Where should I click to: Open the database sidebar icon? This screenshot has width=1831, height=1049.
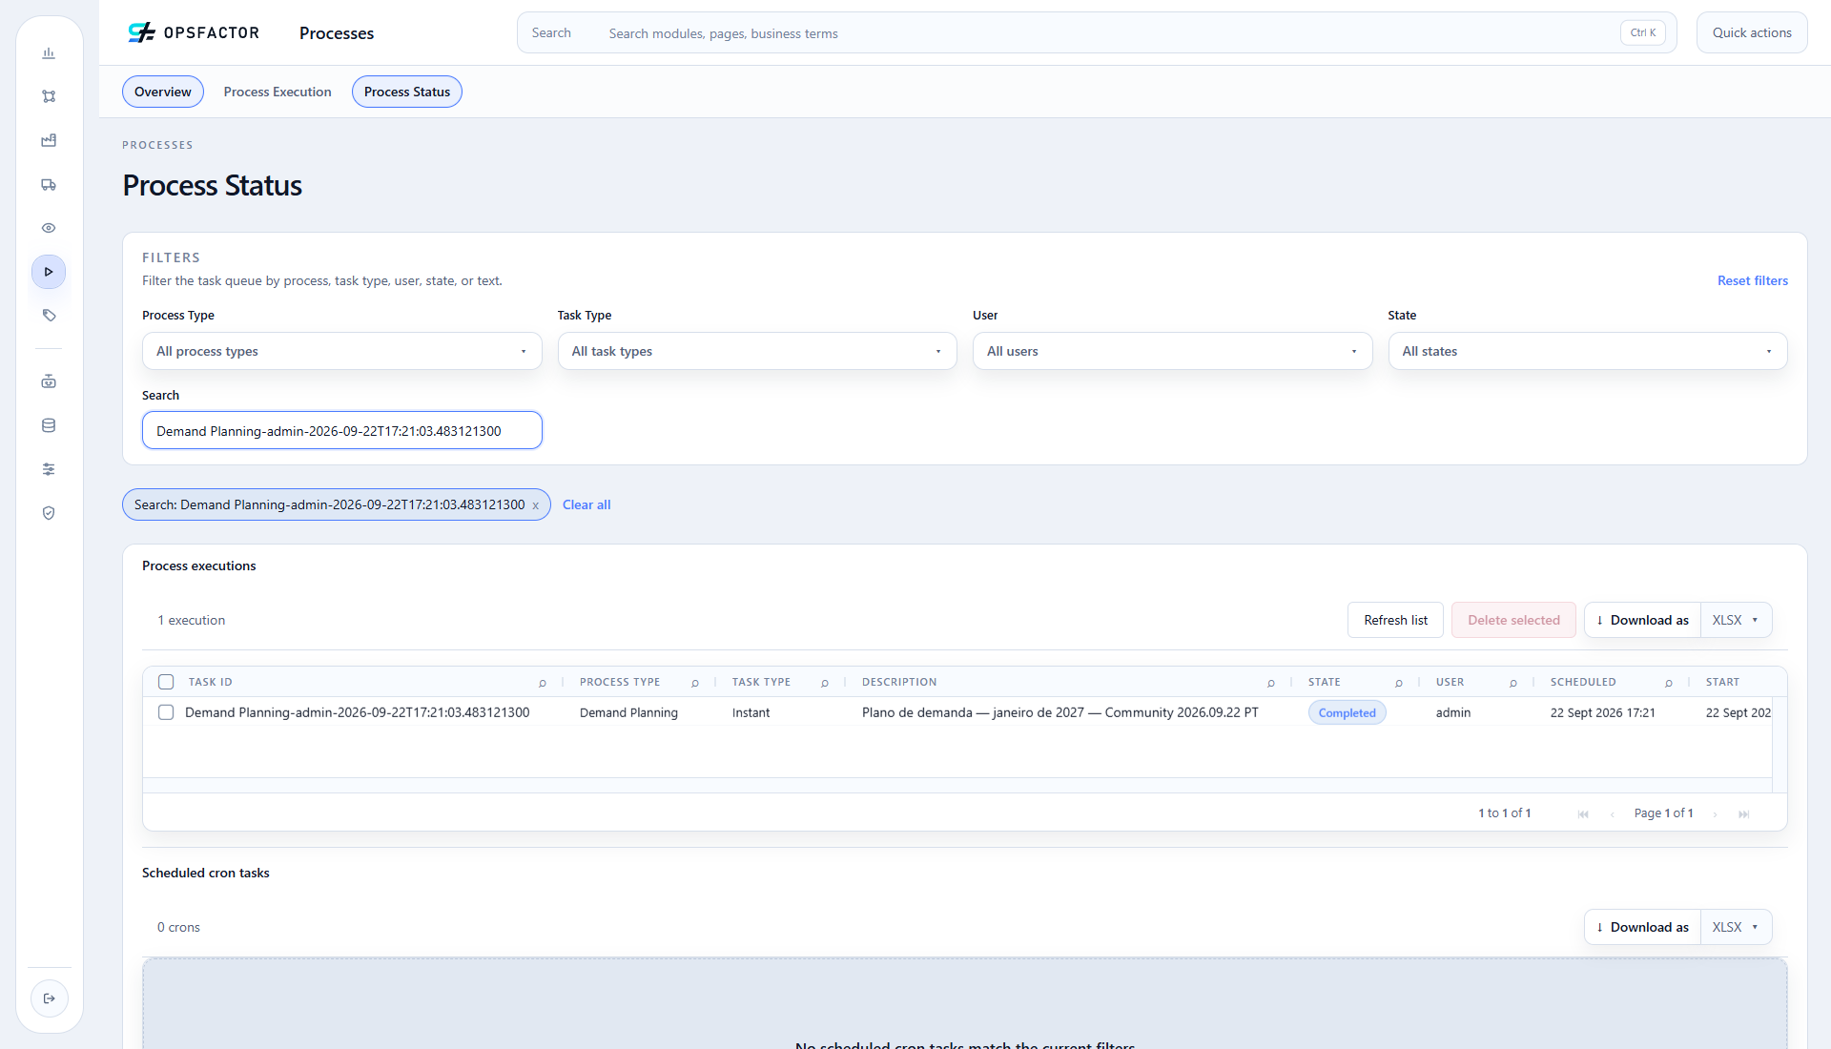[49, 425]
